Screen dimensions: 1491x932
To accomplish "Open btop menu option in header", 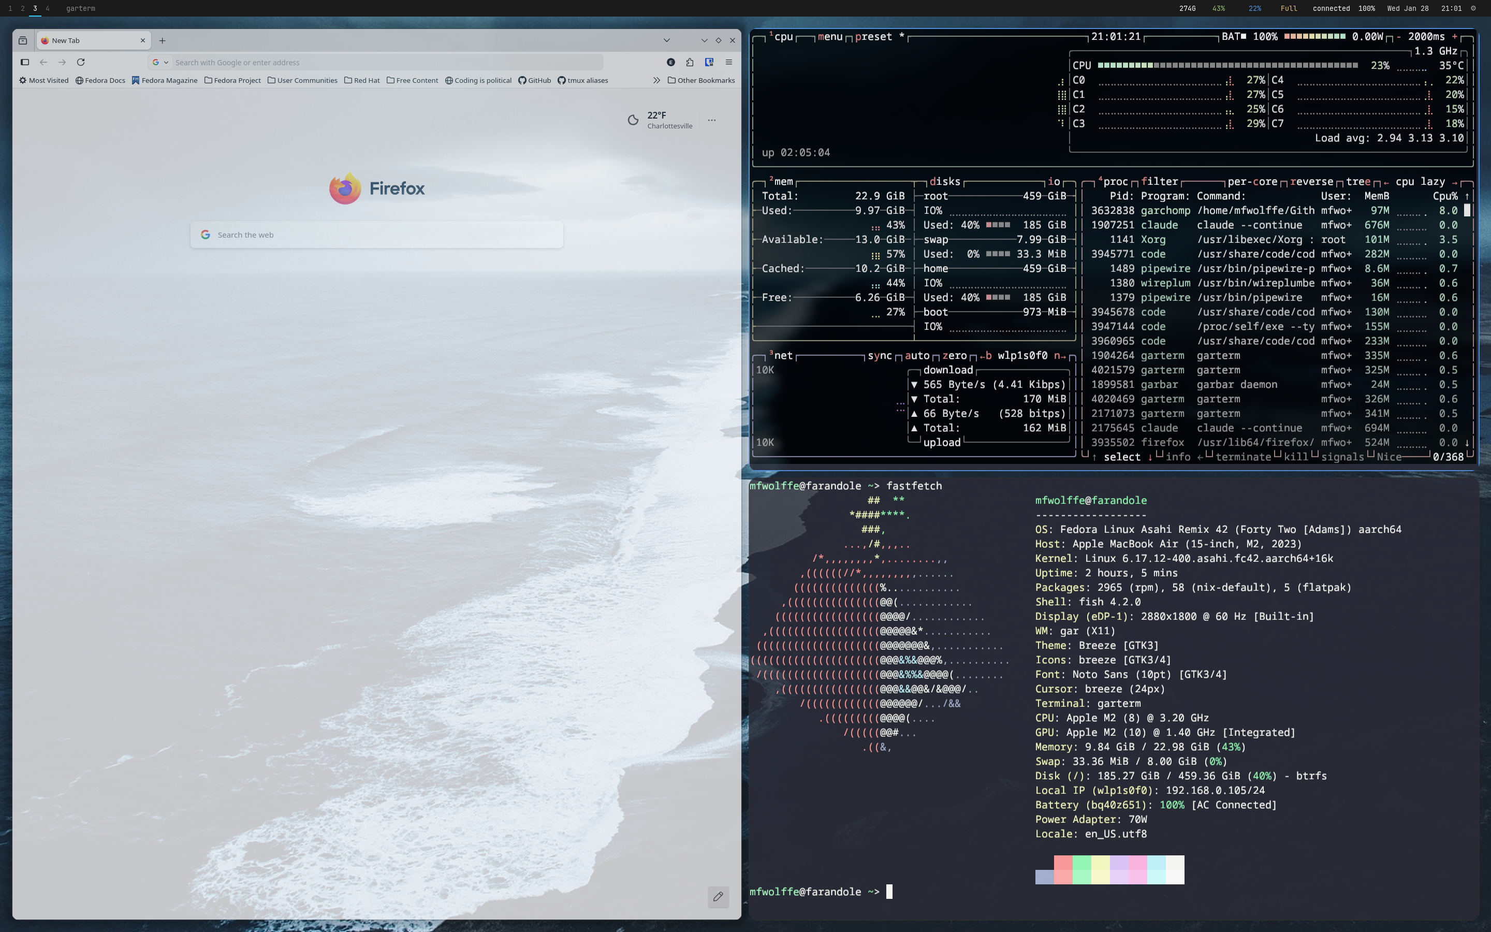I will pyautogui.click(x=829, y=36).
